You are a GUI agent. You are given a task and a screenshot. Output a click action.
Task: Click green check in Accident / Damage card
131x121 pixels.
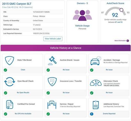92,70
